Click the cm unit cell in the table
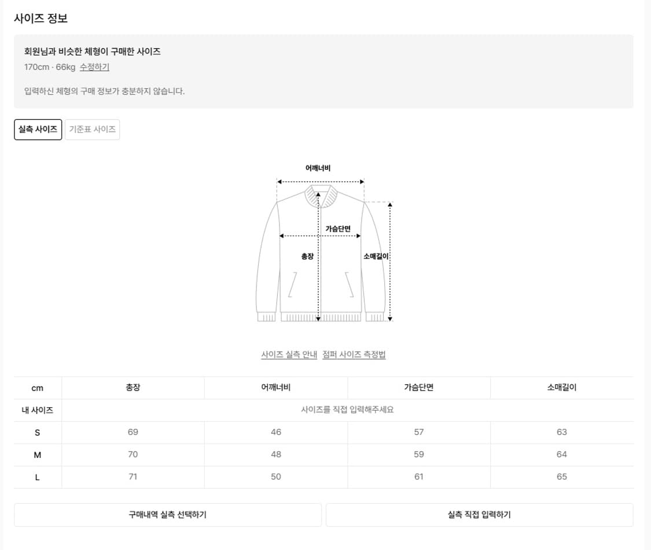651x550 pixels. (x=37, y=388)
